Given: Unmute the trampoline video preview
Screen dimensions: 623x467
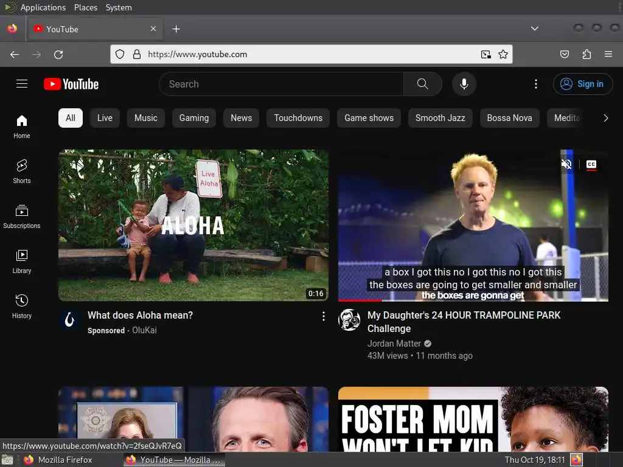Looking at the screenshot, I should click(566, 164).
